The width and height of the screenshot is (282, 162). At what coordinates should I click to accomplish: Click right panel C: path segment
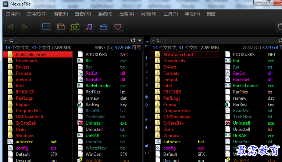pos(159,40)
